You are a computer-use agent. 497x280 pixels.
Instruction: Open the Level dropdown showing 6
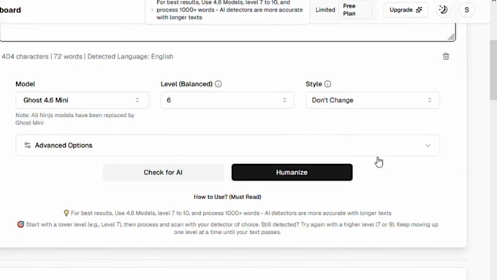[227, 100]
